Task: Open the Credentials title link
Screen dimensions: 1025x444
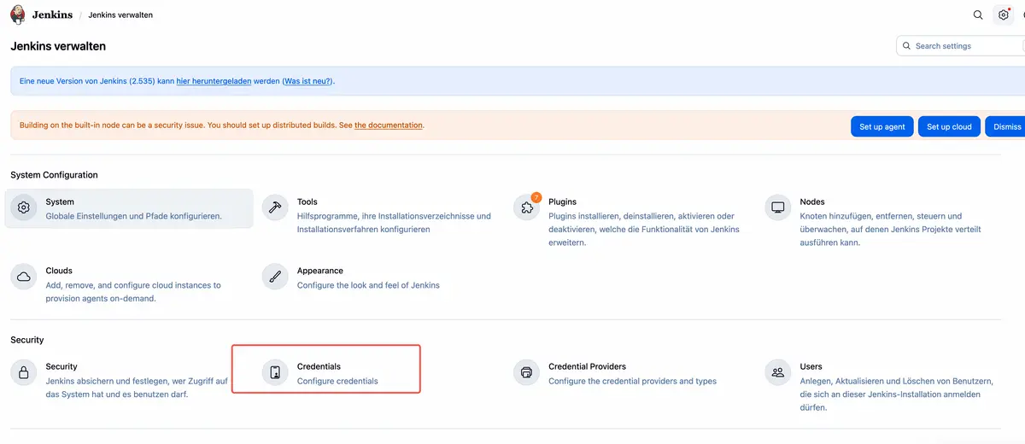Action: tap(319, 366)
